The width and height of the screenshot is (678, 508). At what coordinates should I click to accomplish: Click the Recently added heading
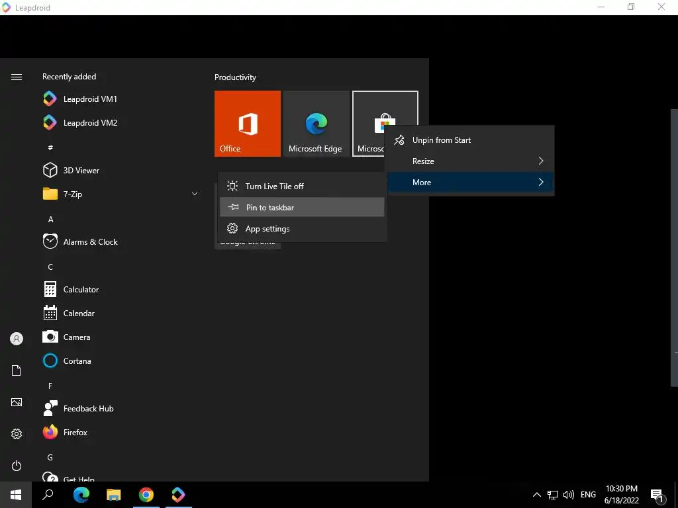(69, 77)
